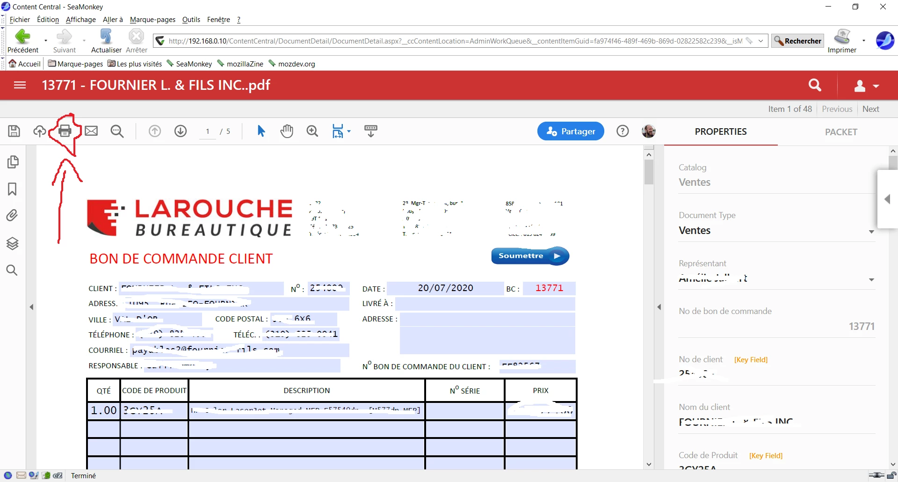Click the No de bon de commande field
Image resolution: width=898 pixels, height=482 pixels.
click(x=777, y=326)
